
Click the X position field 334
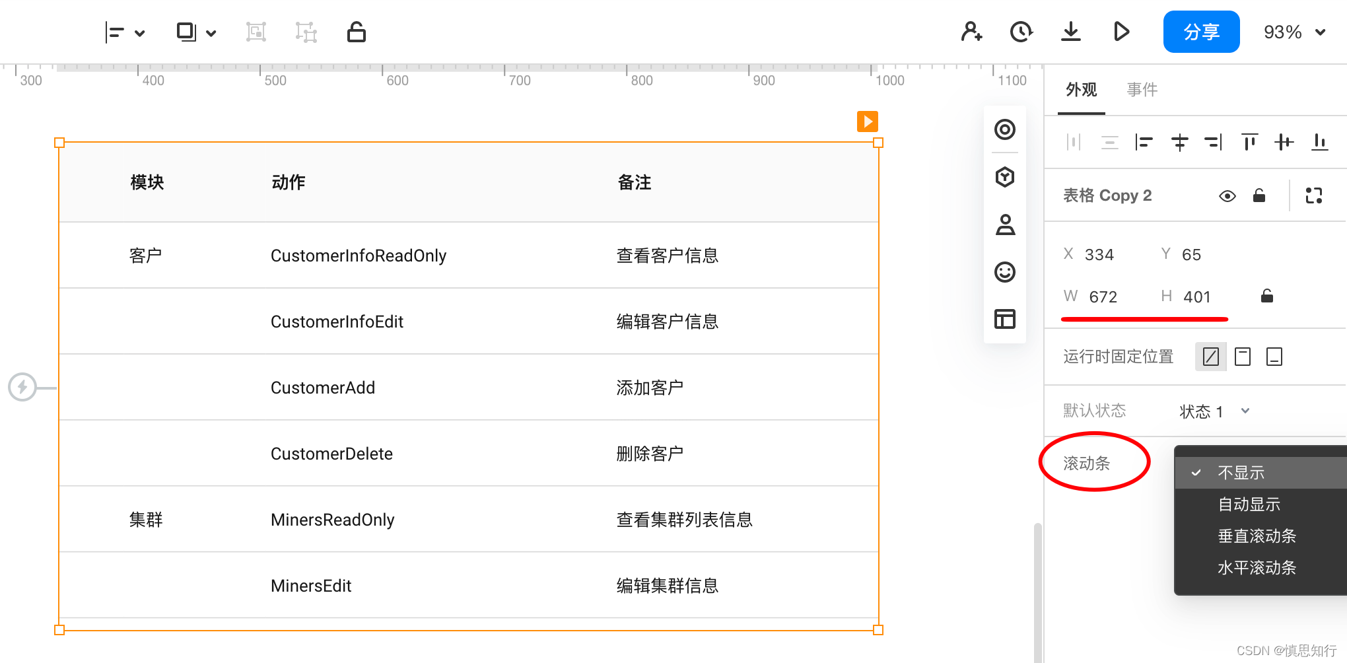(1099, 255)
